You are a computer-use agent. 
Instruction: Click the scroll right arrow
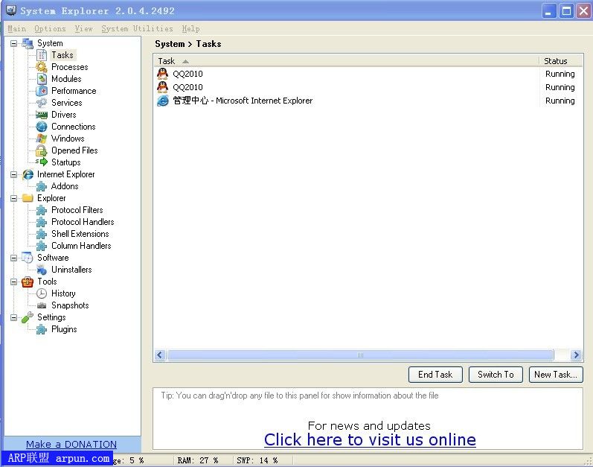click(576, 355)
